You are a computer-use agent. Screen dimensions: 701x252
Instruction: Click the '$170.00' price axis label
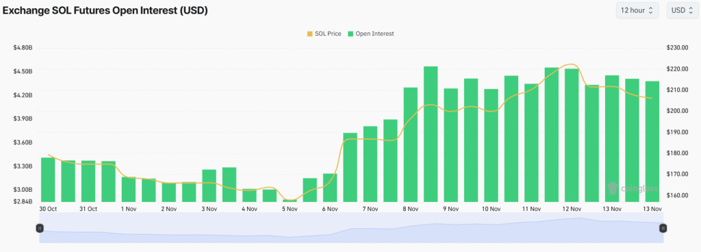coord(677,174)
